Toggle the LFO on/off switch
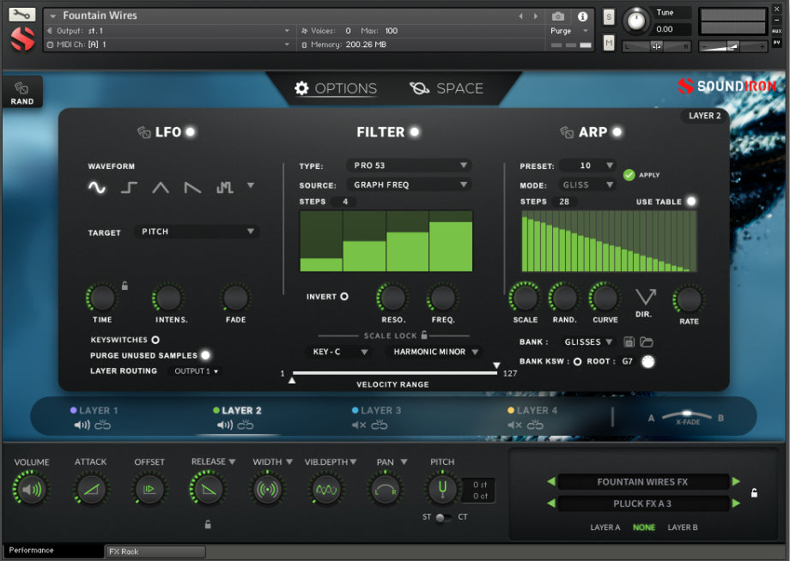 190,132
